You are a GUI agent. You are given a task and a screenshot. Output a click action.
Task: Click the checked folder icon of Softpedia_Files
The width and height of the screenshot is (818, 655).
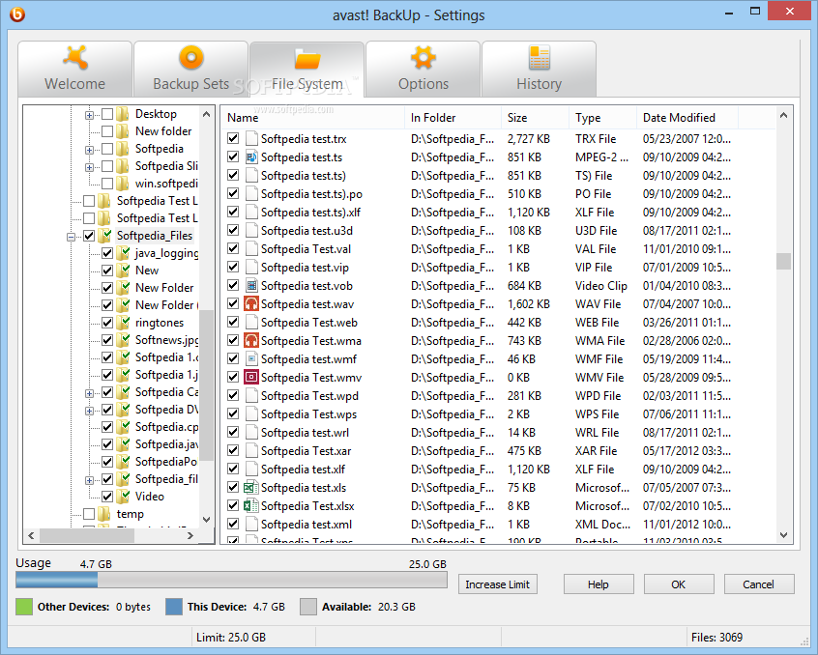click(x=104, y=236)
